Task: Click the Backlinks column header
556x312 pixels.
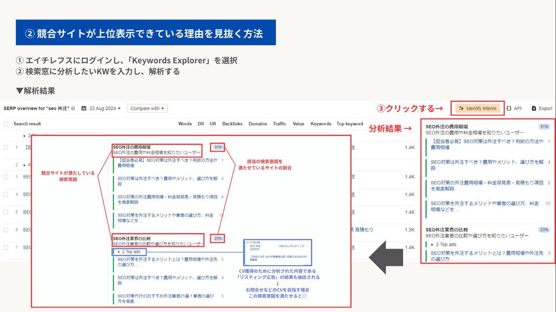Action: 232,124
